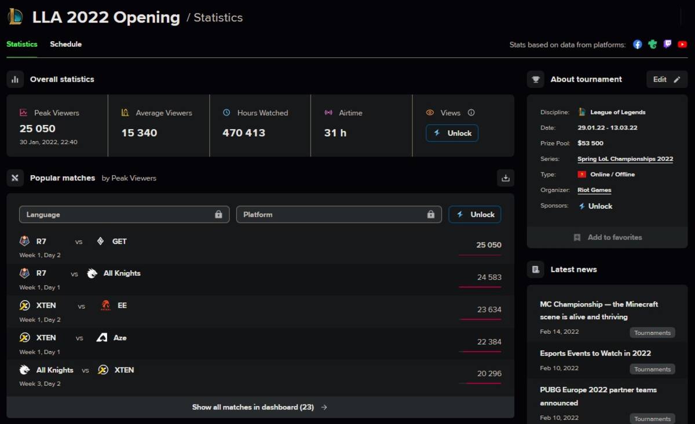Select the 25 050 viewer bar for R7 vs GET
The height and width of the screenshot is (424, 695).
pos(480,255)
